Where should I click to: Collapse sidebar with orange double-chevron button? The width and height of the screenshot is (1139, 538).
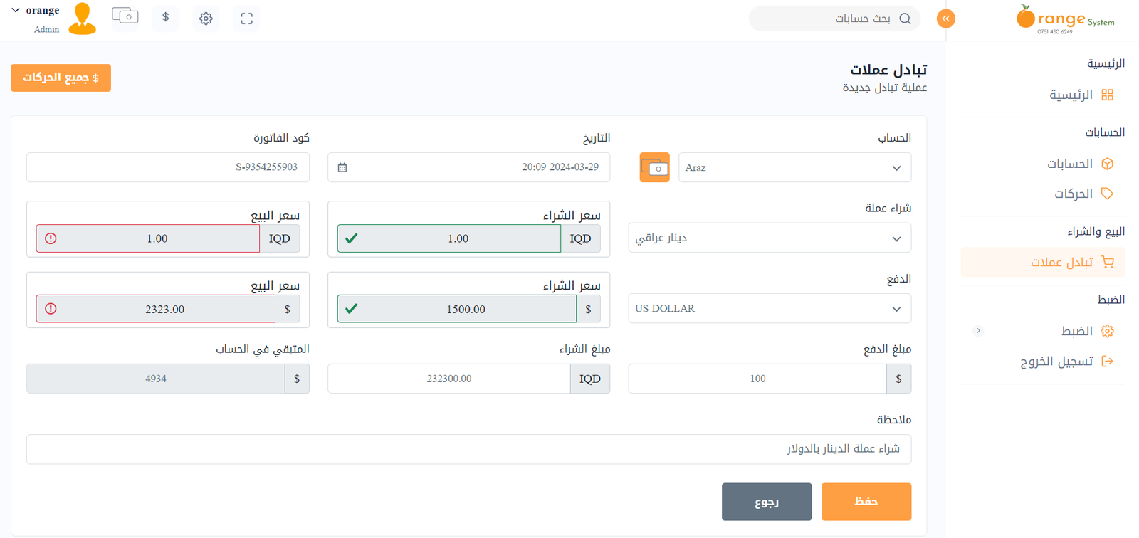945,19
